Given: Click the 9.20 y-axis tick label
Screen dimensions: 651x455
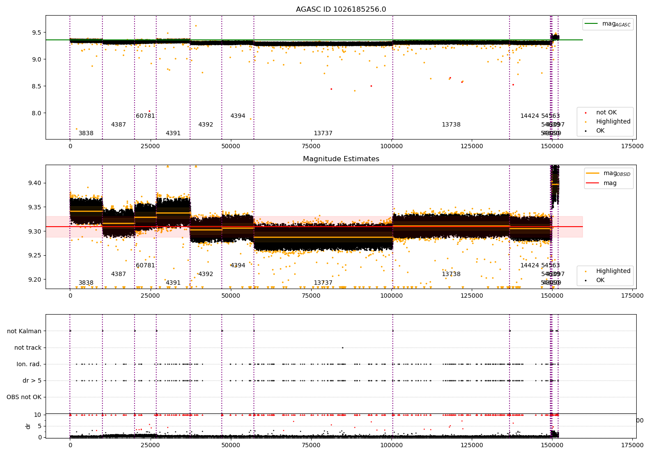Looking at the screenshot, I should click(35, 279).
